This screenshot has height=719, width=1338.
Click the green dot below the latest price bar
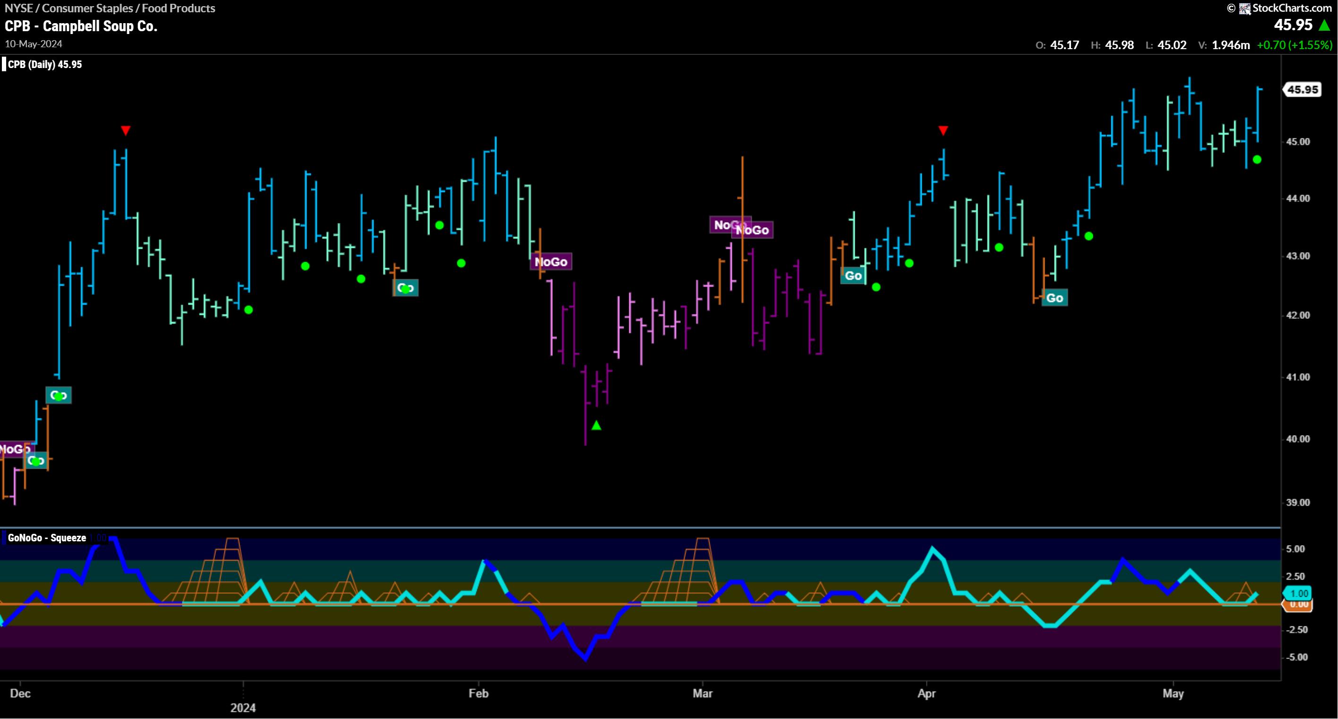click(1257, 160)
